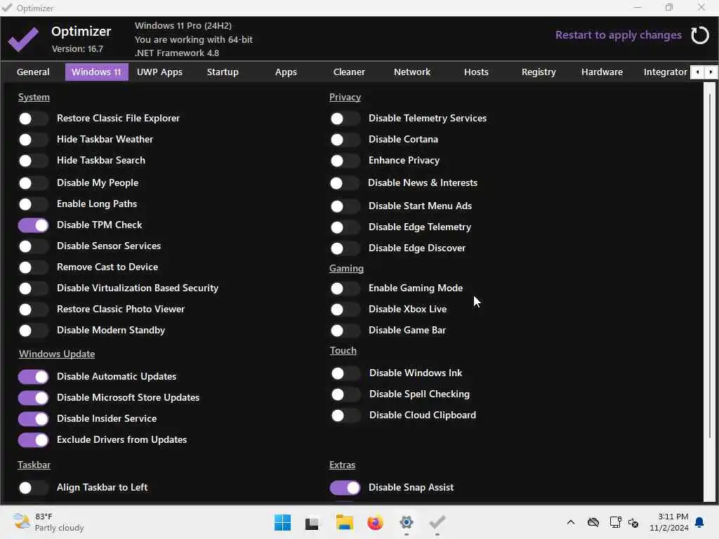Go to the Cleaner tab
The width and height of the screenshot is (719, 539).
[x=349, y=72]
